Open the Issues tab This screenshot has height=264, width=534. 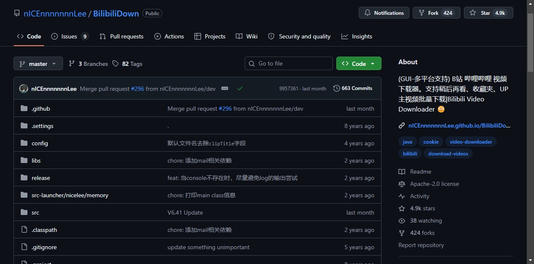click(70, 36)
